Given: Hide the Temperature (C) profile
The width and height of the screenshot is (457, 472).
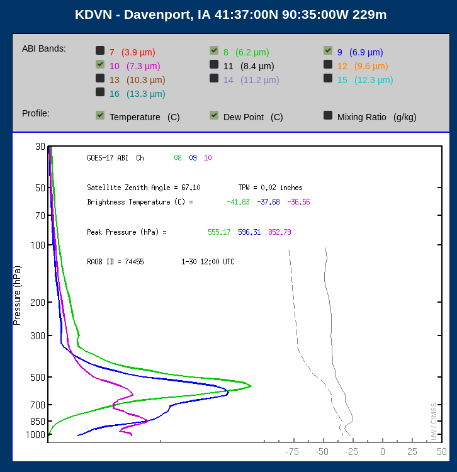Looking at the screenshot, I should [x=100, y=115].
